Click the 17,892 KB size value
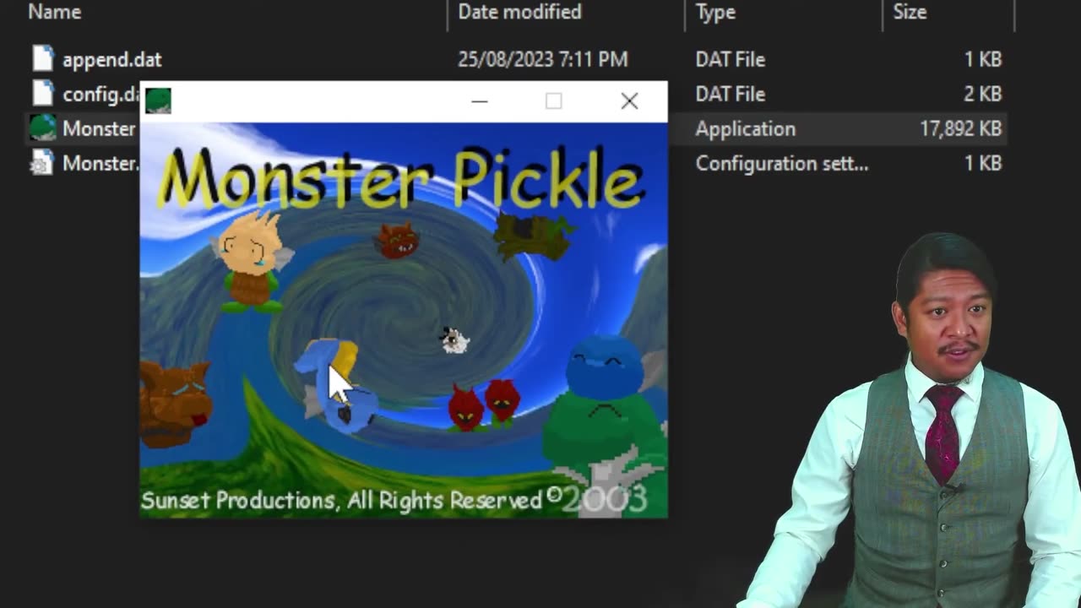1081x608 pixels. [960, 129]
